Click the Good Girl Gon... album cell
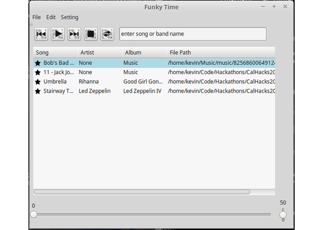323x230 pixels. click(143, 81)
